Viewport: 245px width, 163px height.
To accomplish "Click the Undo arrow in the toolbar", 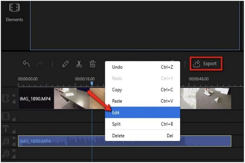I will click(26, 64).
